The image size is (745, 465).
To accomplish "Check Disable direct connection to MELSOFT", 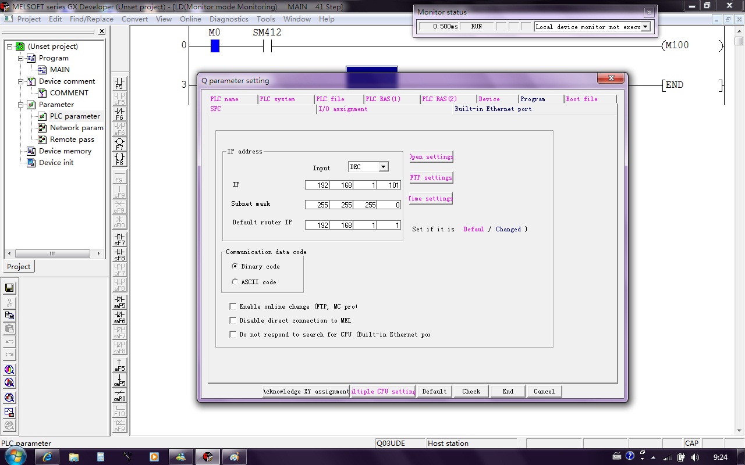I will click(233, 320).
